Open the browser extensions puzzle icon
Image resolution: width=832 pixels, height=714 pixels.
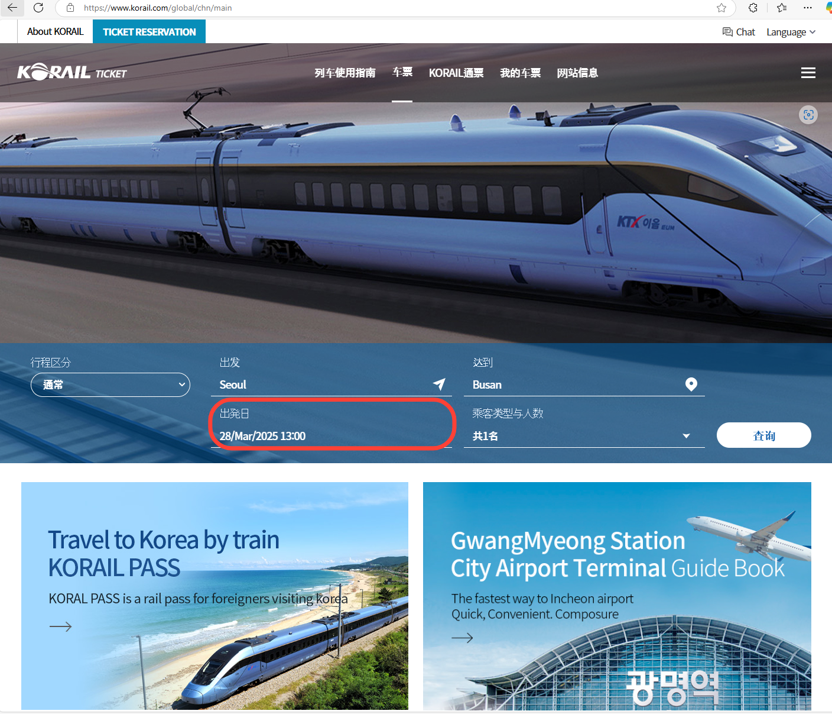click(753, 8)
